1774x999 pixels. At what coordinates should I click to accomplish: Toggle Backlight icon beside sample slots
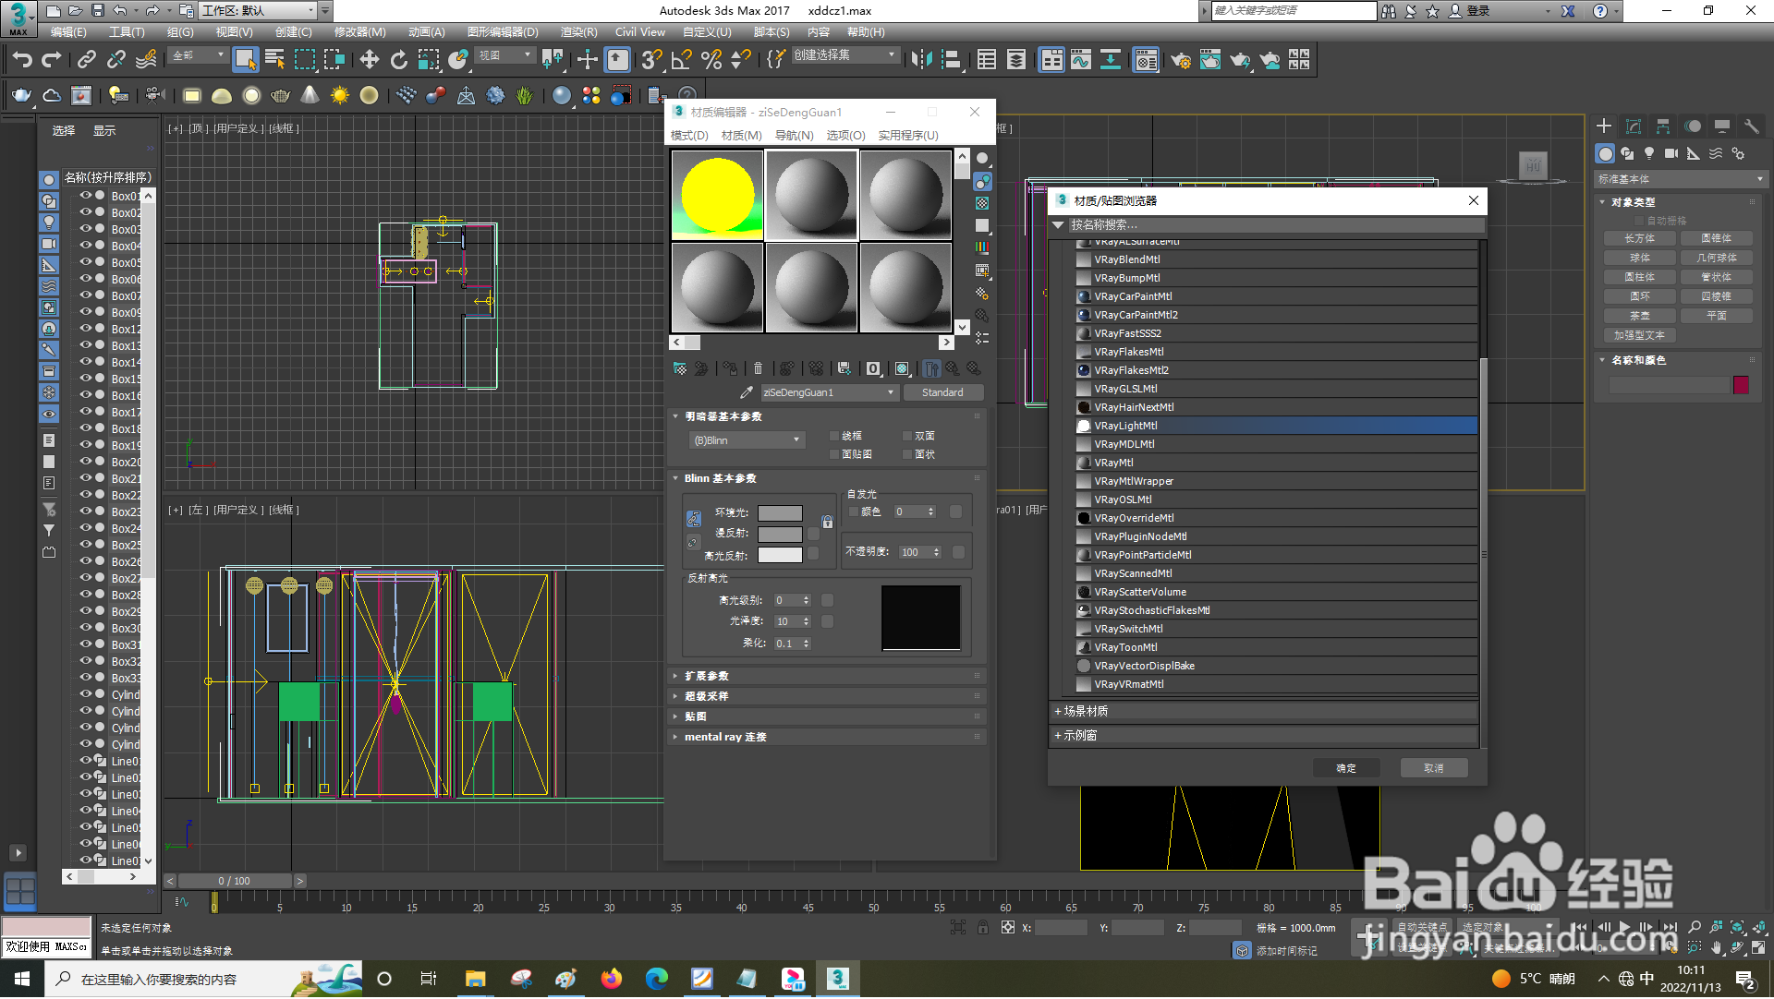(x=982, y=181)
